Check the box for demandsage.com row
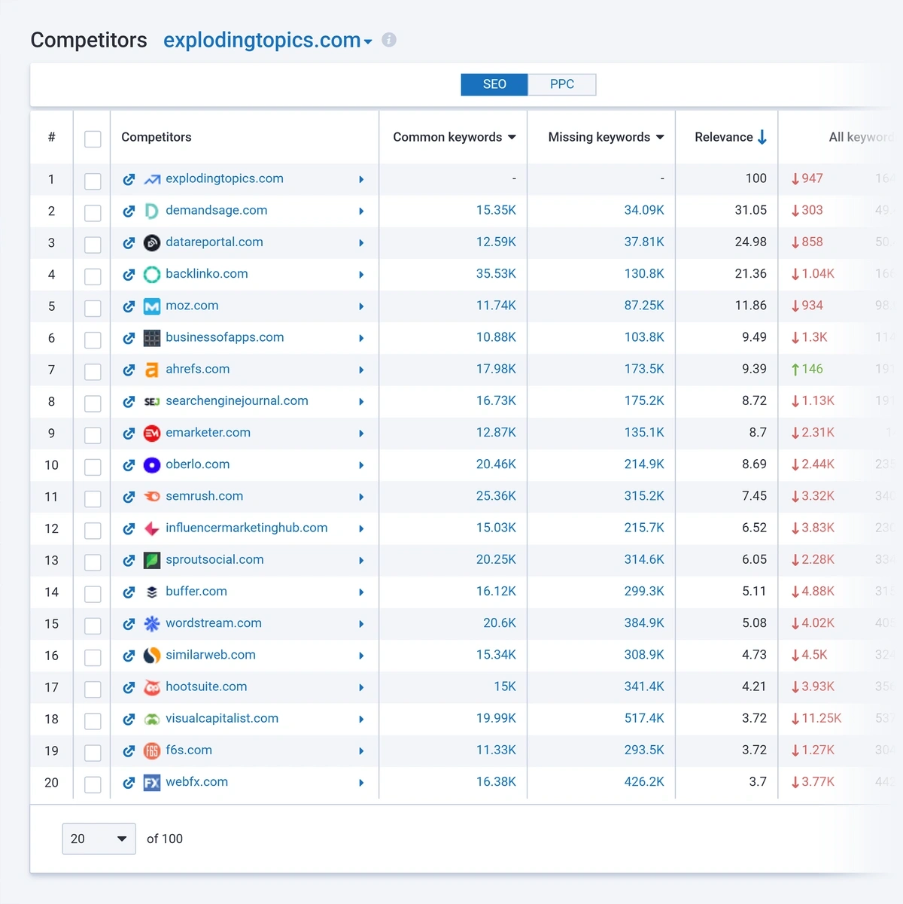The width and height of the screenshot is (903, 904). coord(93,213)
